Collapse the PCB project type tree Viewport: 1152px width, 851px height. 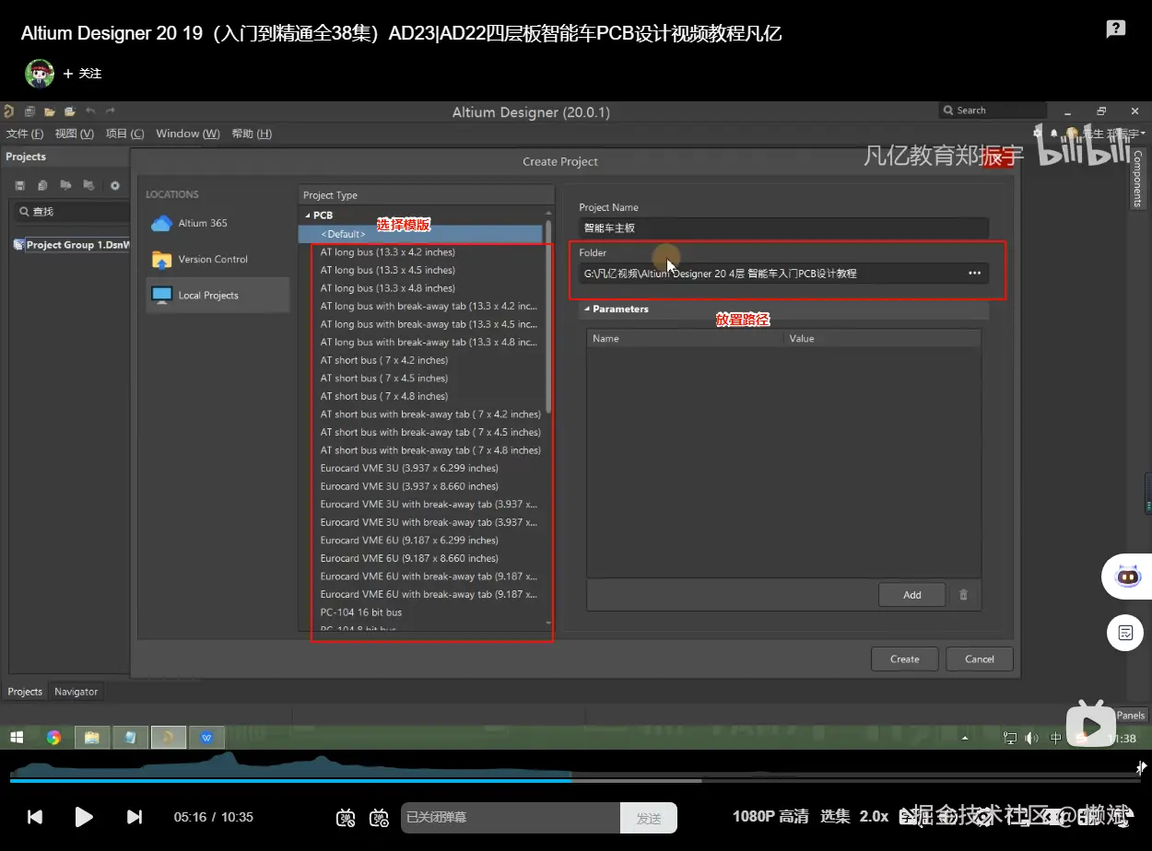point(306,215)
